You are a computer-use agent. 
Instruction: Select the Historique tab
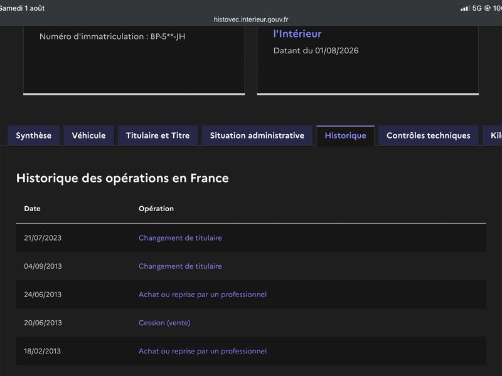point(346,135)
